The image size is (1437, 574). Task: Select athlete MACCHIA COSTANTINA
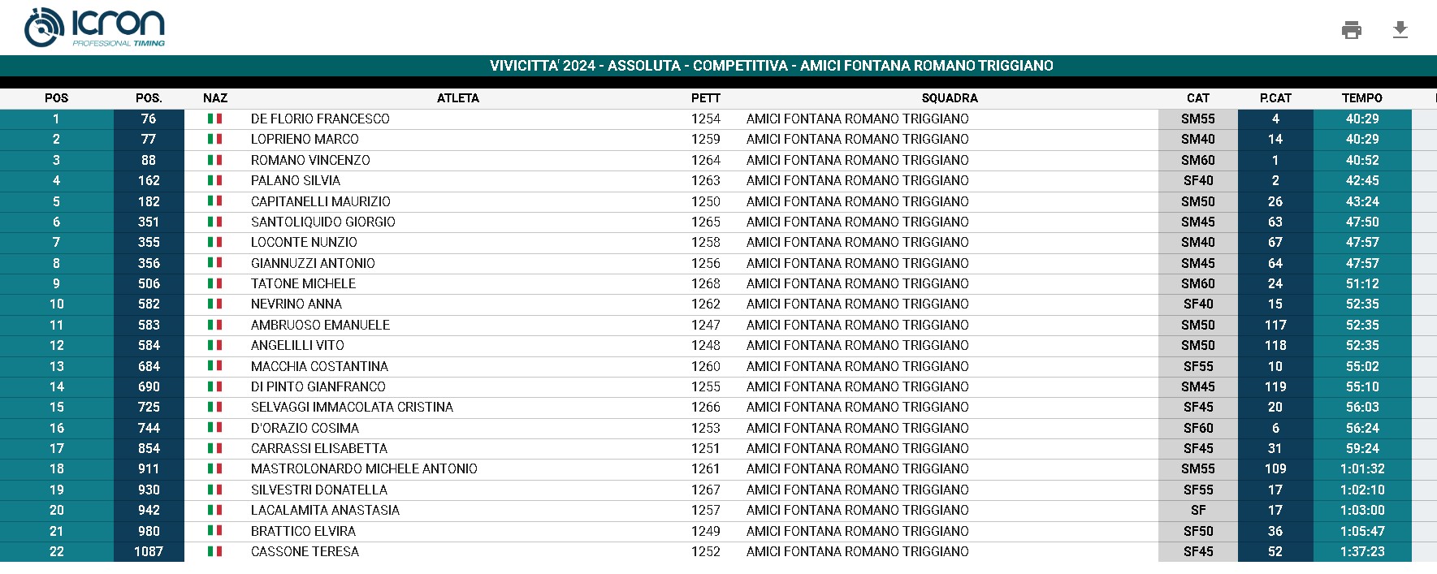click(x=319, y=366)
